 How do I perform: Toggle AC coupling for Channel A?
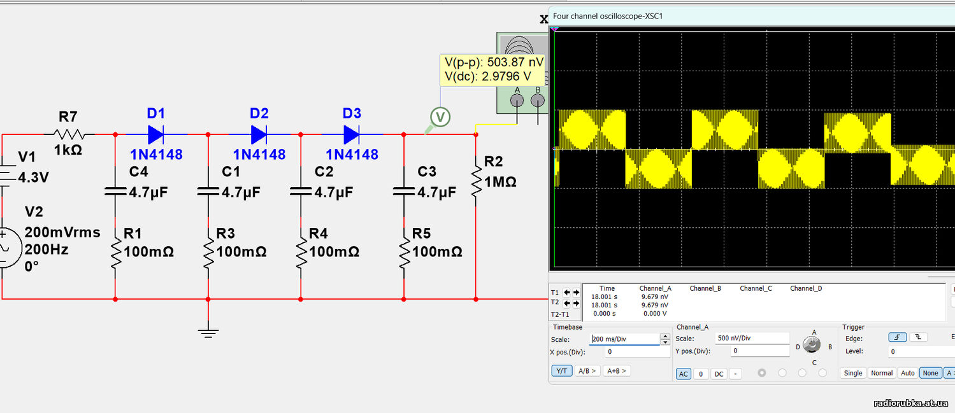[684, 374]
